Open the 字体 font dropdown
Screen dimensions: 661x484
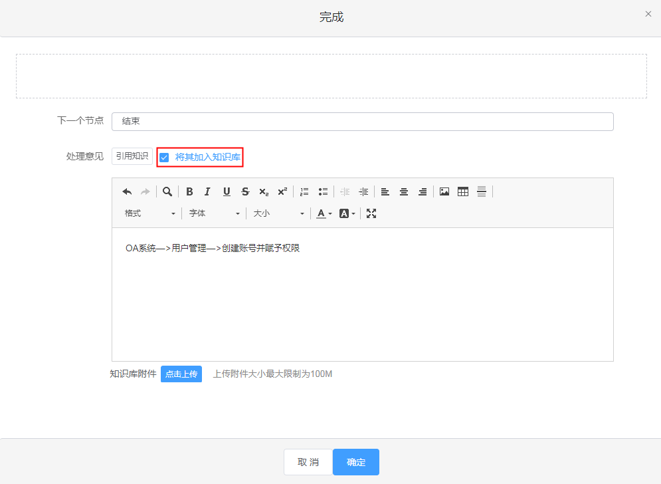tap(214, 213)
